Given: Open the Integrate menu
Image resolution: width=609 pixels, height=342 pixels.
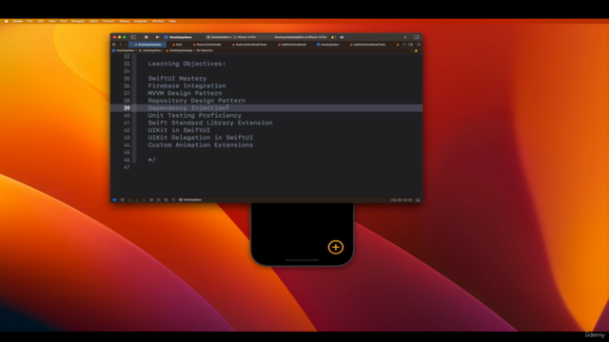Looking at the screenshot, I should coord(141,21).
